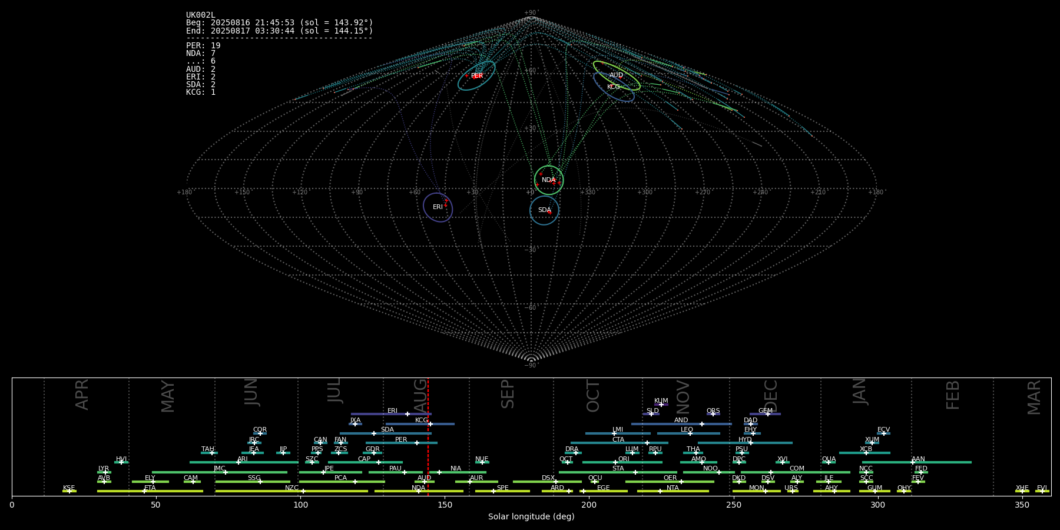Click the ORS shower bar in timeline

(713, 414)
